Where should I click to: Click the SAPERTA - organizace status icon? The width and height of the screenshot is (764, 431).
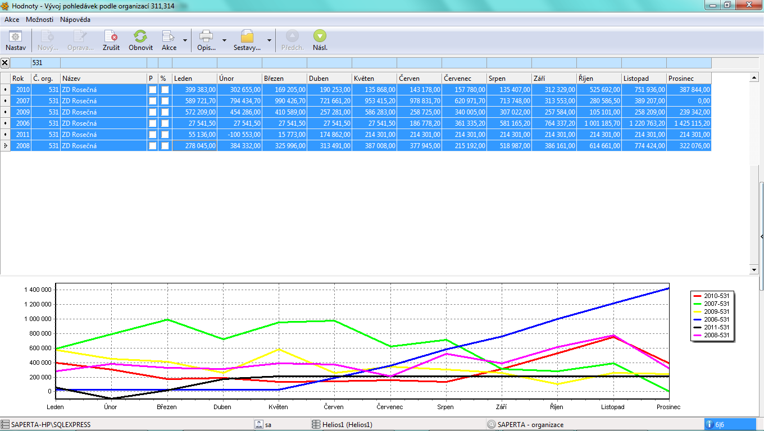[x=492, y=425]
